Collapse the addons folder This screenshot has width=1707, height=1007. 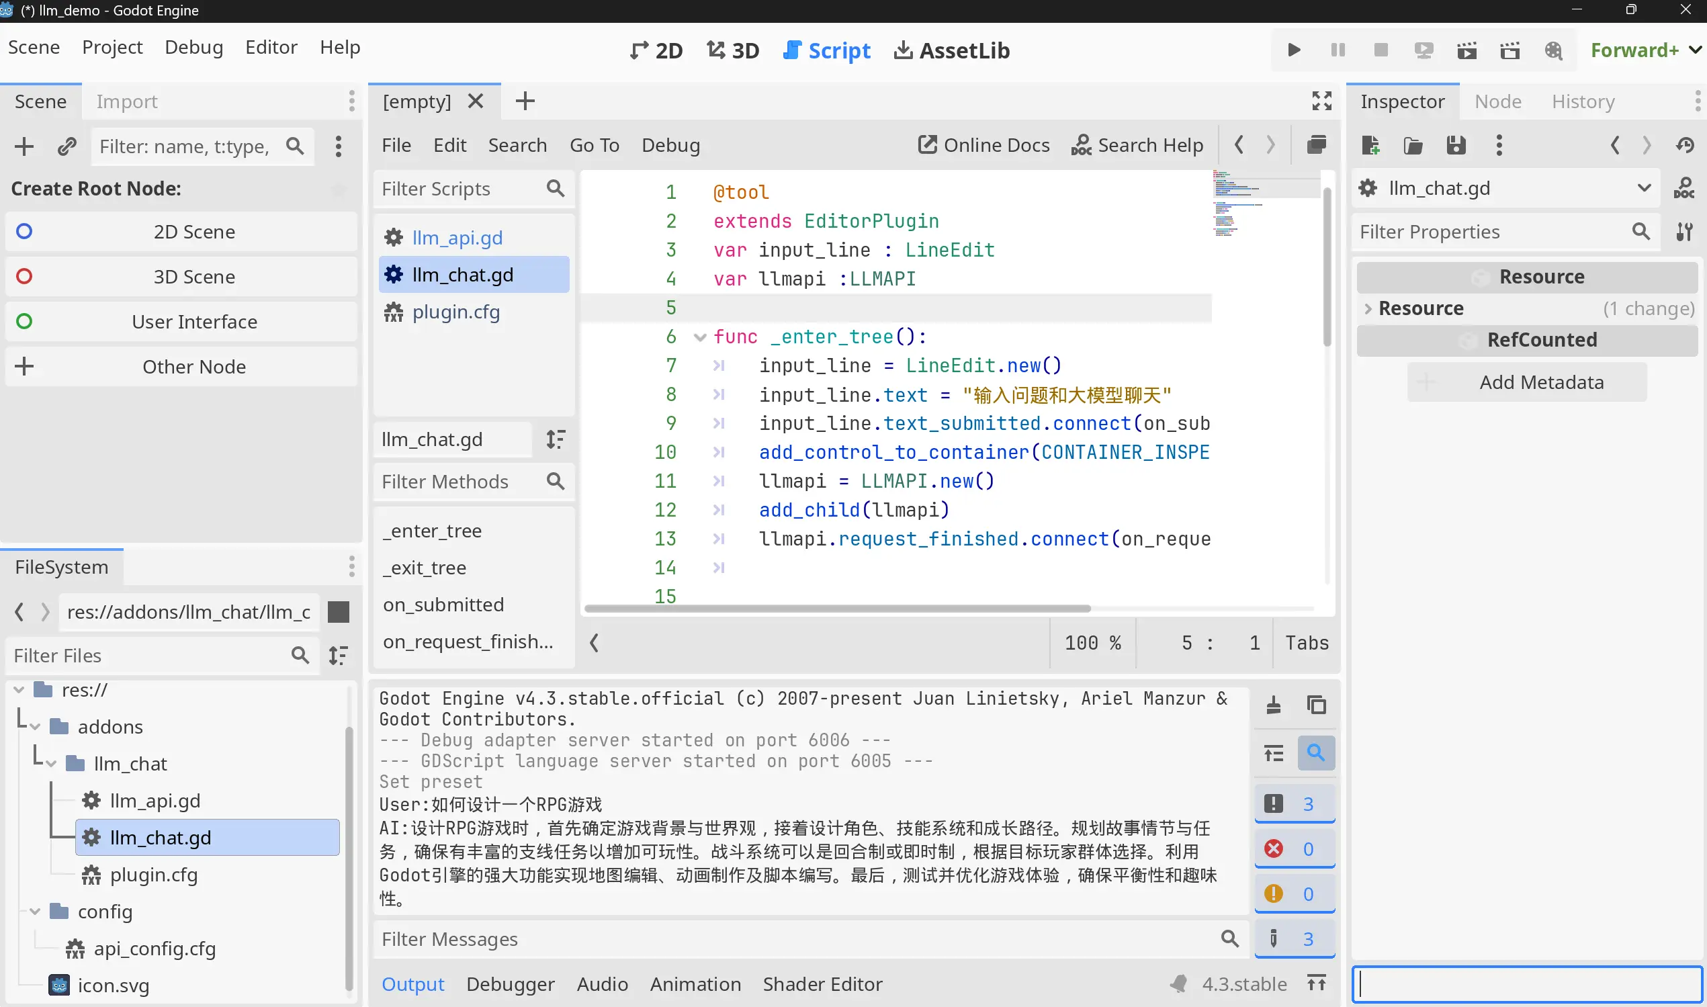36,727
